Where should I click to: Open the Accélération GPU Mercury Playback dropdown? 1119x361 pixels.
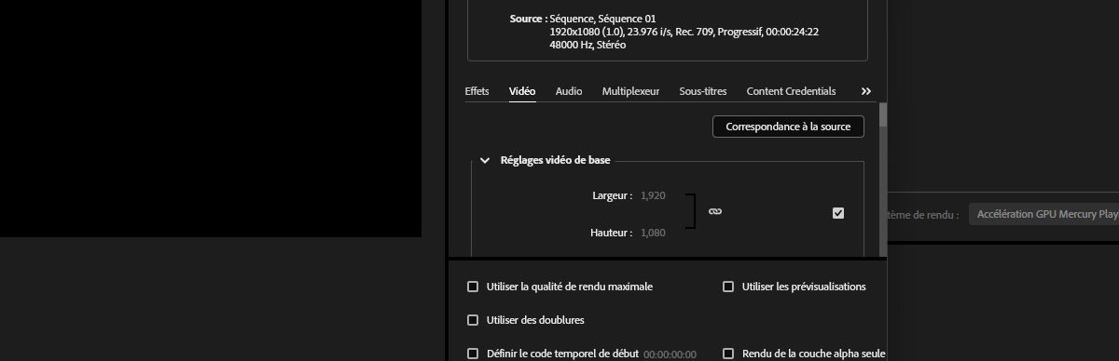(x=1043, y=214)
